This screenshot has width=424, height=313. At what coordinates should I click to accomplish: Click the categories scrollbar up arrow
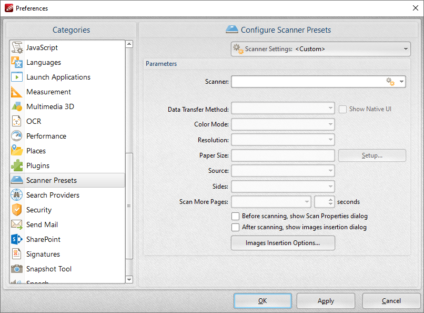[129, 44]
